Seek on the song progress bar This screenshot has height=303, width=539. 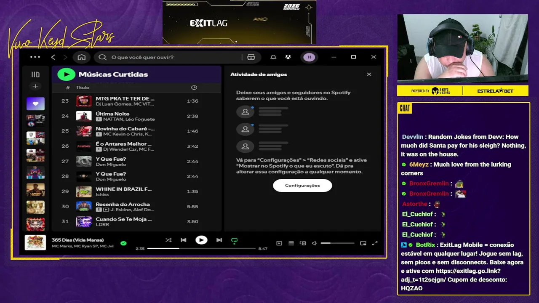[201, 249]
